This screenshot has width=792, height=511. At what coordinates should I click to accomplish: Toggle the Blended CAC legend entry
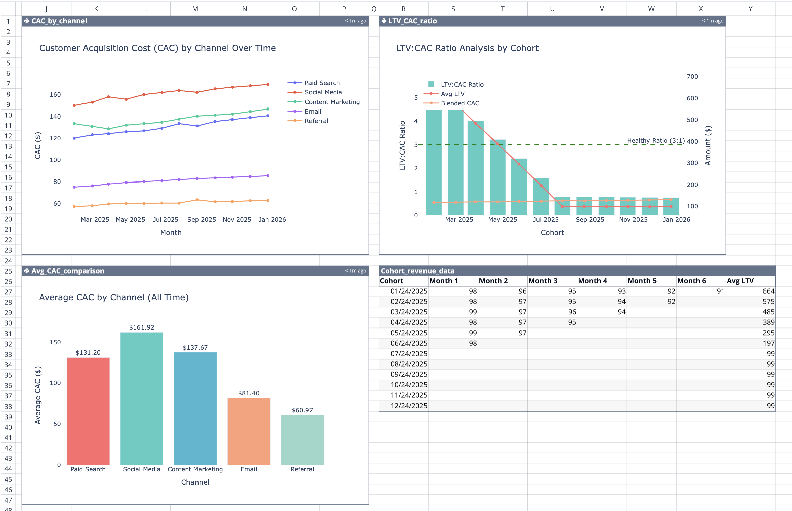459,103
